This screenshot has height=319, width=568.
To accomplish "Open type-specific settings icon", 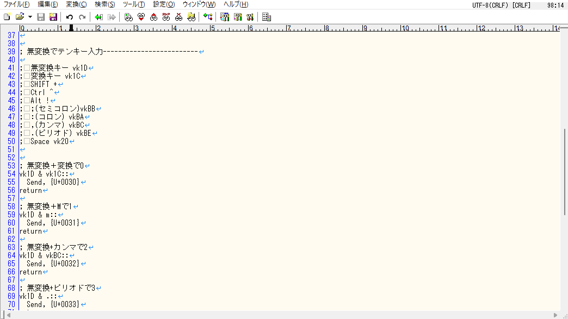I will [x=237, y=17].
